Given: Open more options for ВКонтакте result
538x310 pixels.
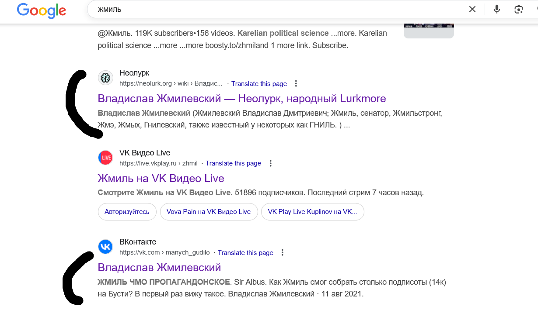Looking at the screenshot, I should tap(283, 252).
